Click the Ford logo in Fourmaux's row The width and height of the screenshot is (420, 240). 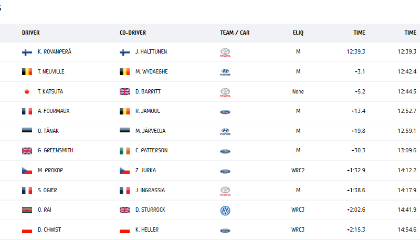pos(225,112)
